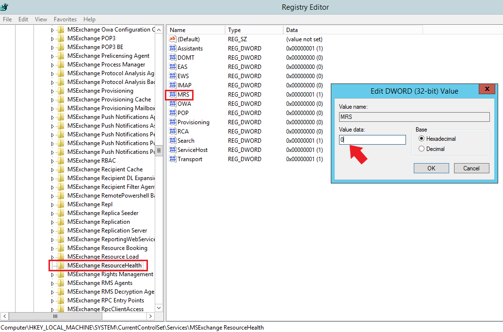This screenshot has width=503, height=332.
Task: Click the EAS DWORD value icon
Action: click(173, 67)
